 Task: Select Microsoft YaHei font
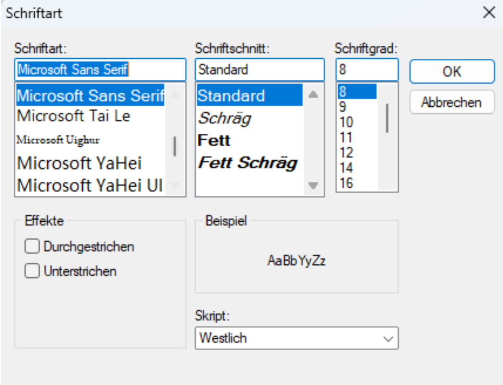click(91, 163)
